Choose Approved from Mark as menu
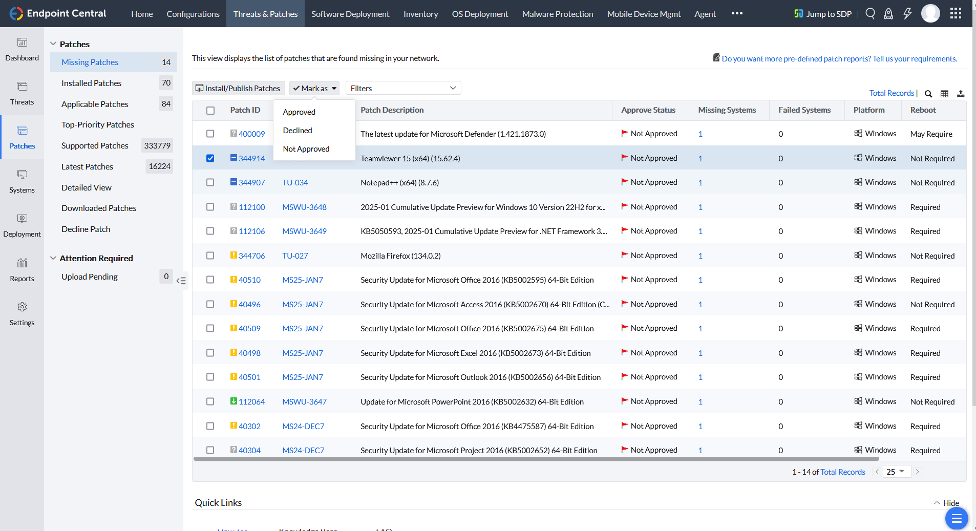Viewport: 976px width, 531px height. pos(299,112)
